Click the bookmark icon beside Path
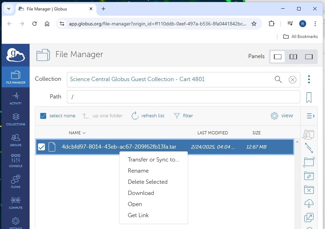This screenshot has height=229, width=325. point(309,97)
